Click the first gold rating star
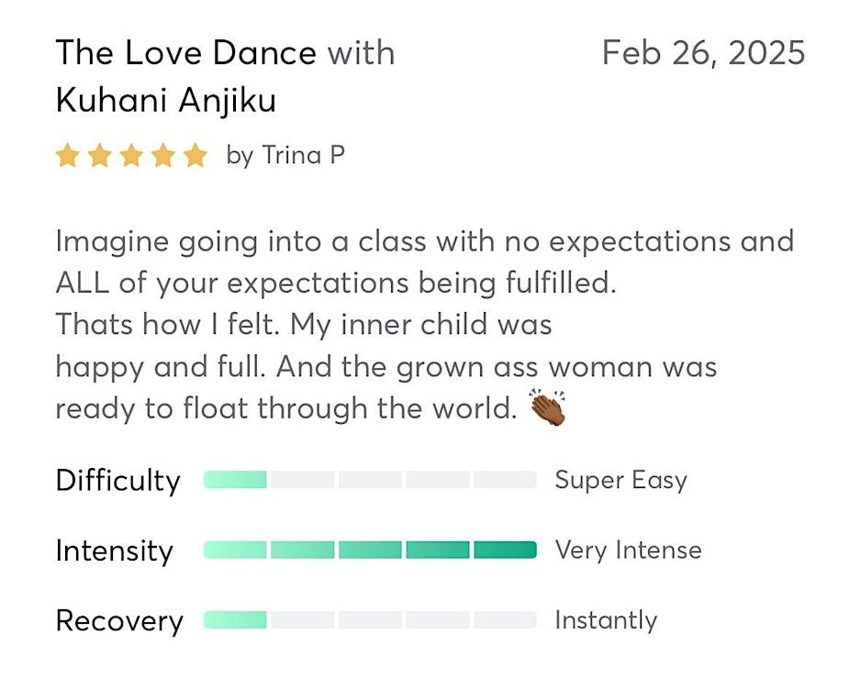Screen dimensions: 861x679 (67, 156)
